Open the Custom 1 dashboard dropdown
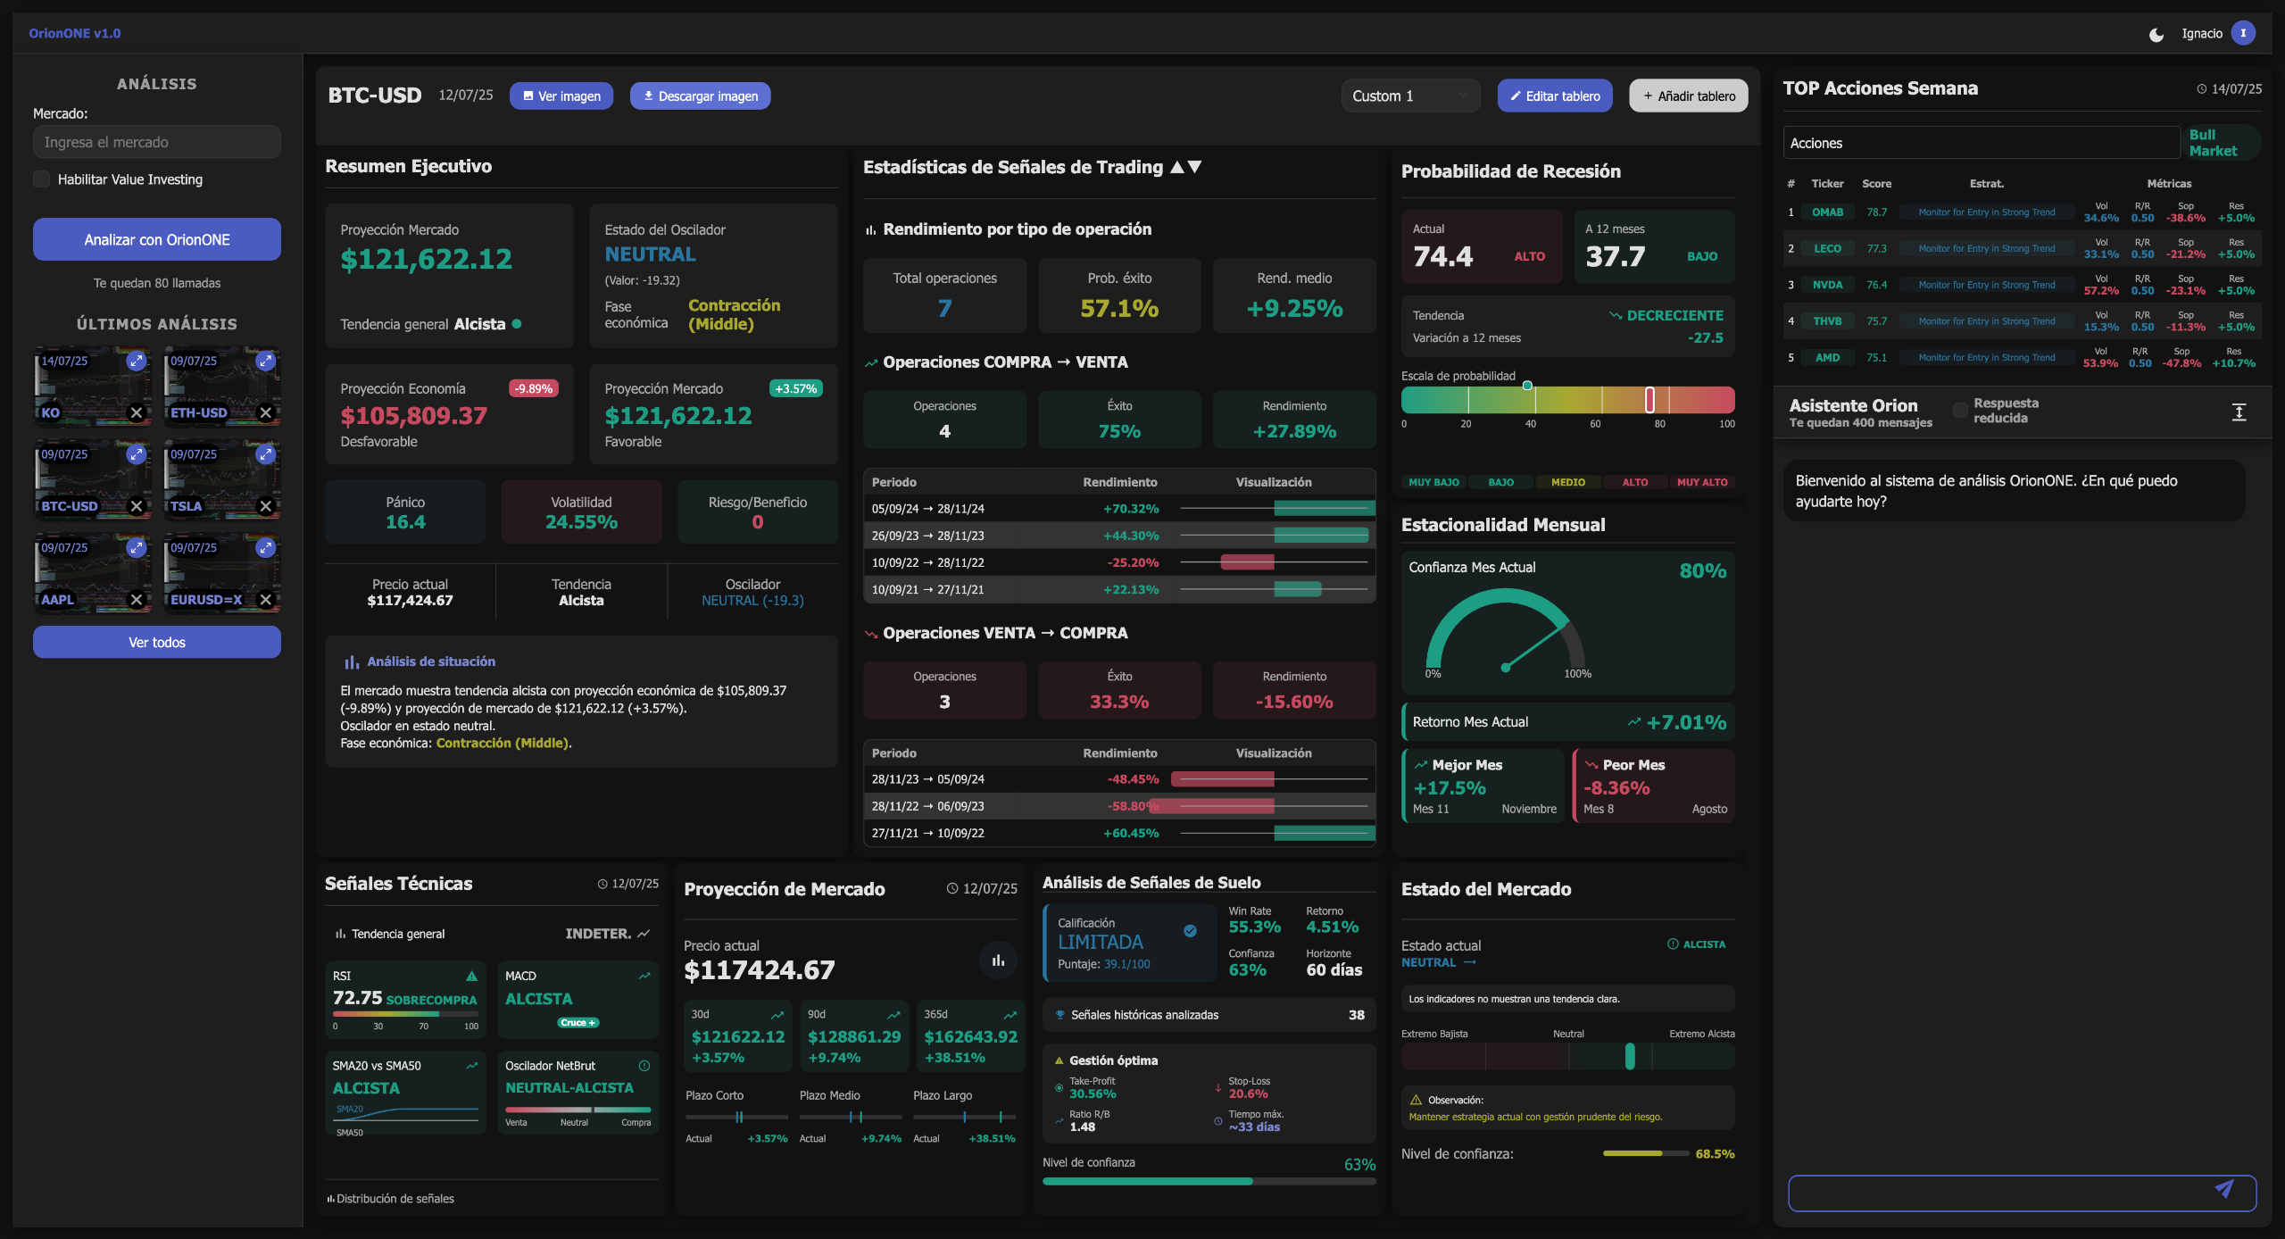The height and width of the screenshot is (1239, 2285). [1409, 96]
